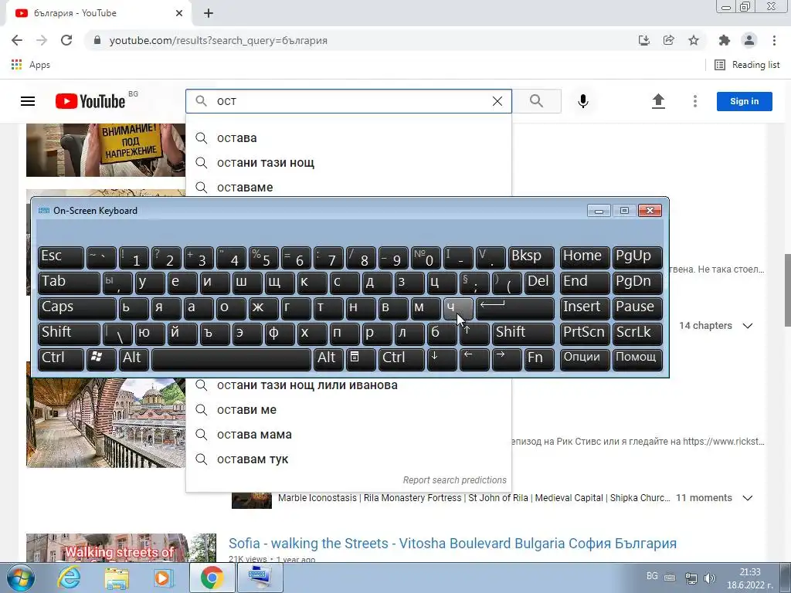Click the BG language indicator in the tray
Viewport: 791px width, 593px height.
coord(652,576)
